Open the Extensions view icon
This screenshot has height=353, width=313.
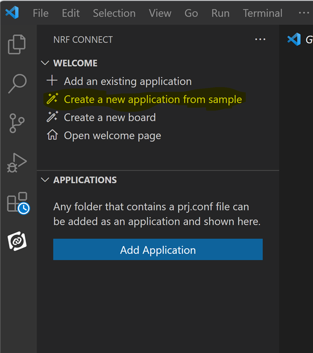18,203
